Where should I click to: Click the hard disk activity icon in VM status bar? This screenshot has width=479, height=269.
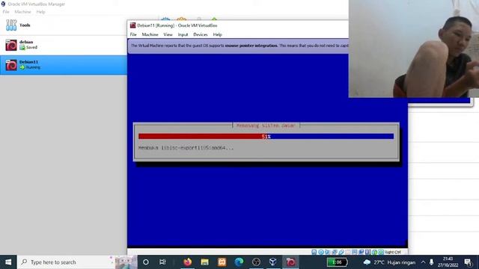click(314, 252)
